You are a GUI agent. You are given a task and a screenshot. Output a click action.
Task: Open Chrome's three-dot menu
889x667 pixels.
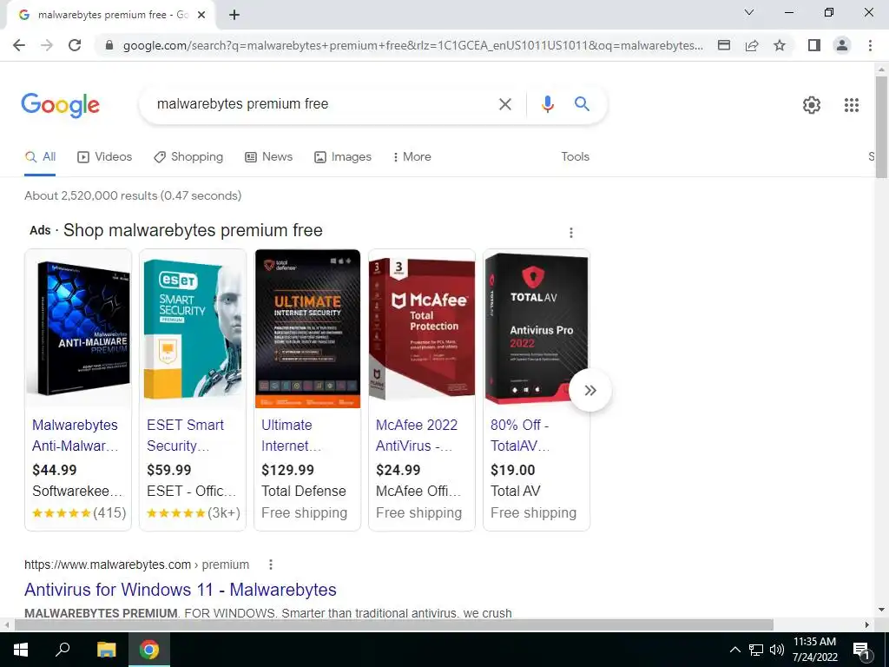(870, 45)
